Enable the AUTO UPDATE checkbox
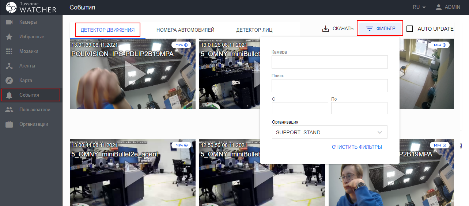The height and width of the screenshot is (206, 469). click(410, 29)
